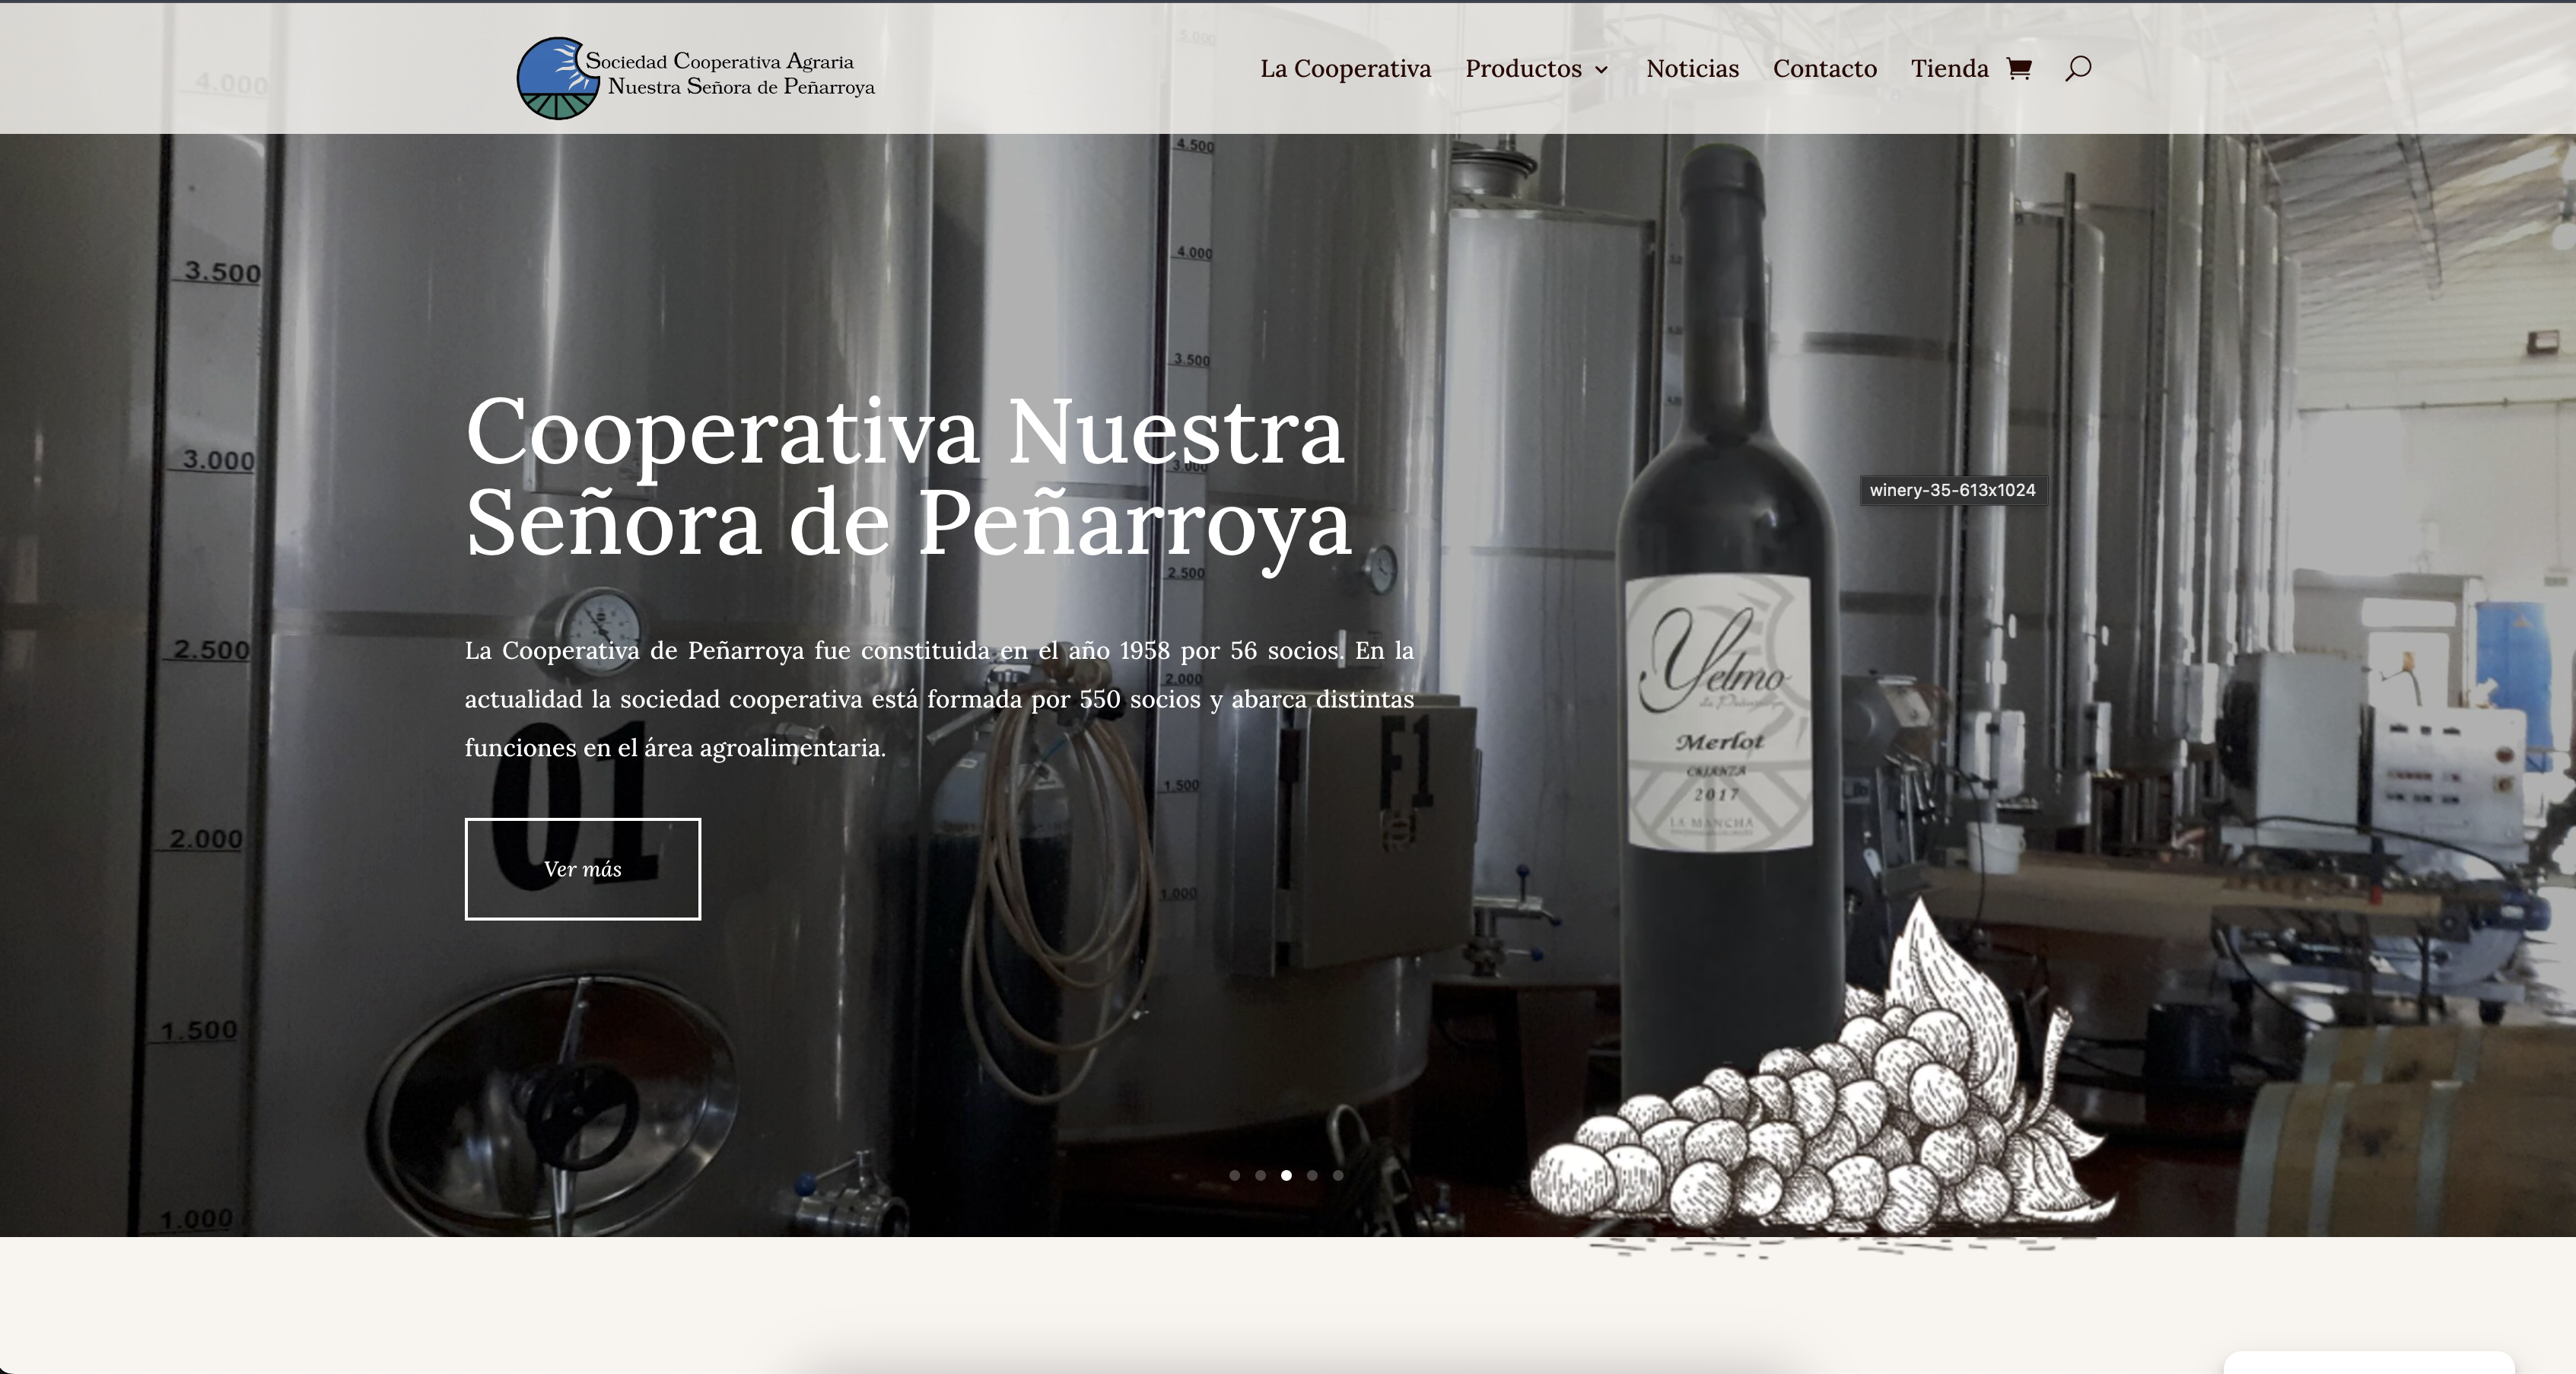Viewport: 2576px width, 1374px height.
Task: Navigate to the Contacto page
Action: [x=1824, y=69]
